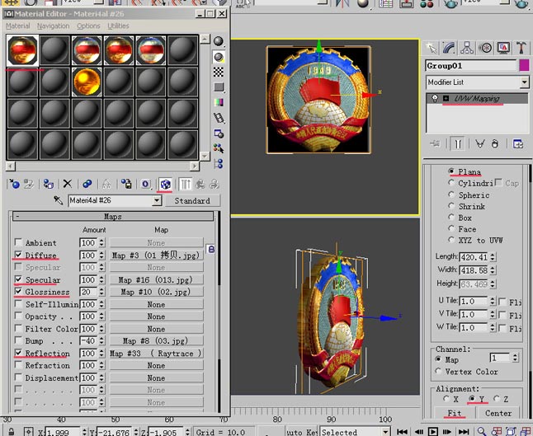The width and height of the screenshot is (533, 436).
Task: Toggle the Backlight icon in Material Editor
Action: click(x=219, y=57)
